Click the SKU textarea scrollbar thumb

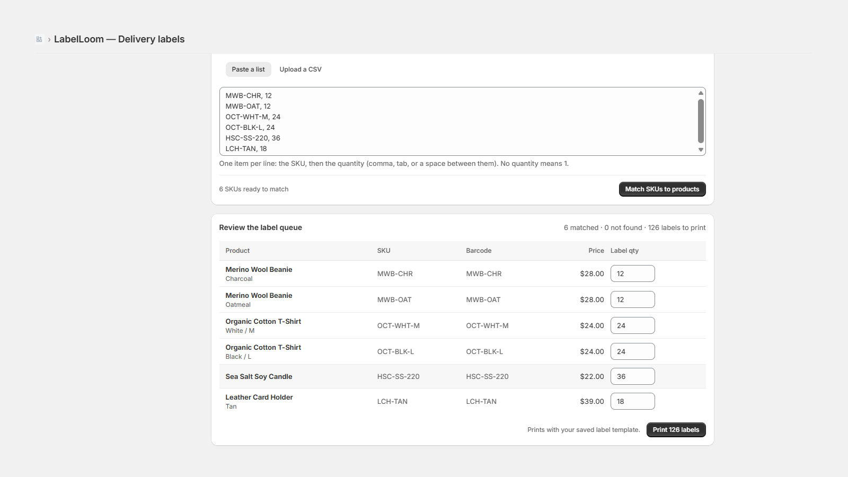pyautogui.click(x=701, y=121)
